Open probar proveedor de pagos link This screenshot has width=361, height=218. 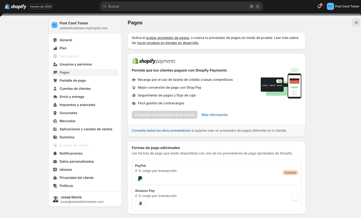click(168, 38)
